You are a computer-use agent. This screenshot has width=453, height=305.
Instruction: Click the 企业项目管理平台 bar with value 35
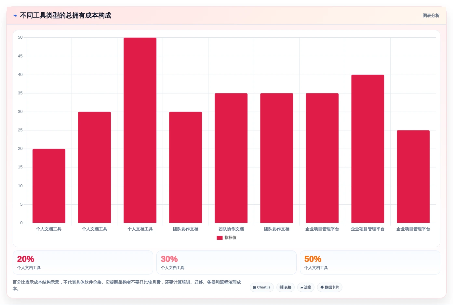[x=322, y=158]
